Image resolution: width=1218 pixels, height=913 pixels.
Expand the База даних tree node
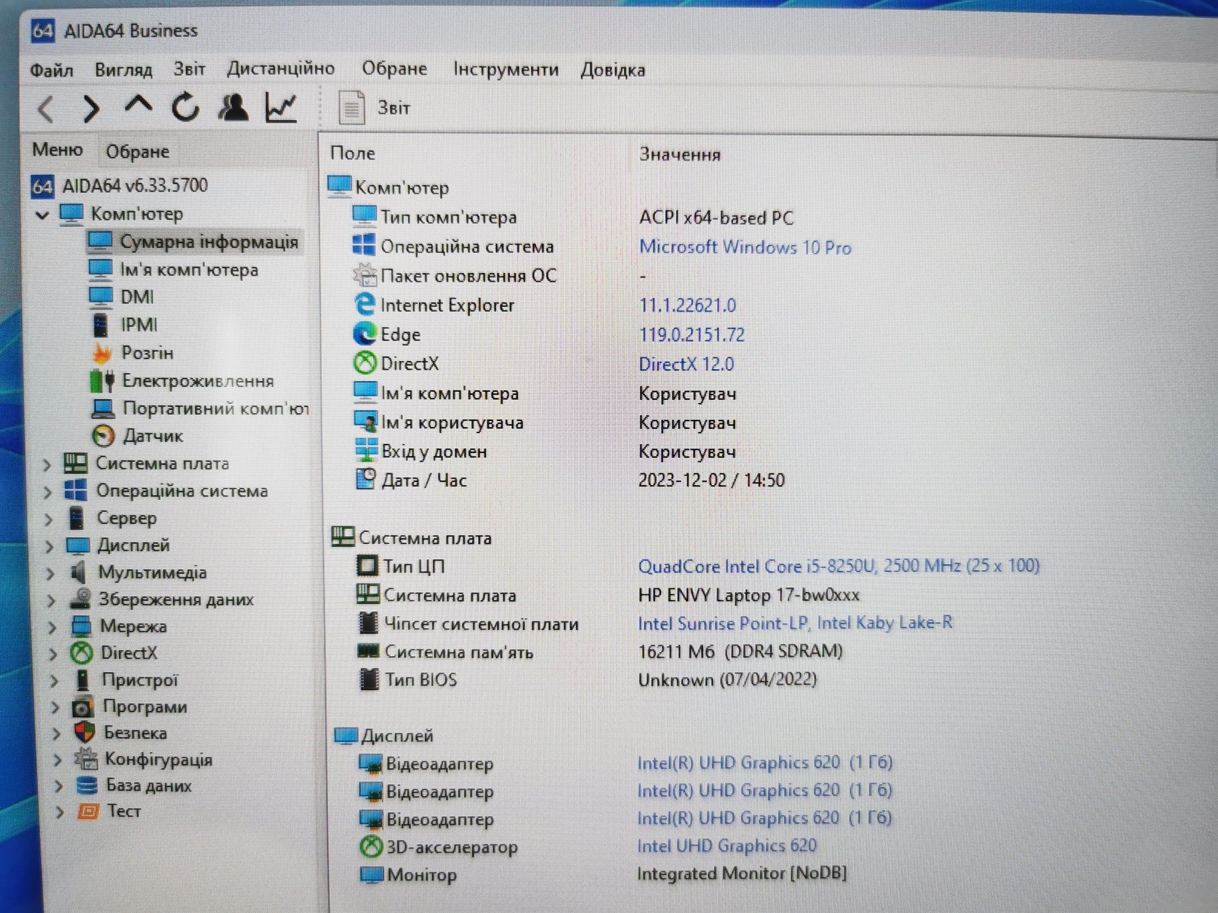(59, 786)
